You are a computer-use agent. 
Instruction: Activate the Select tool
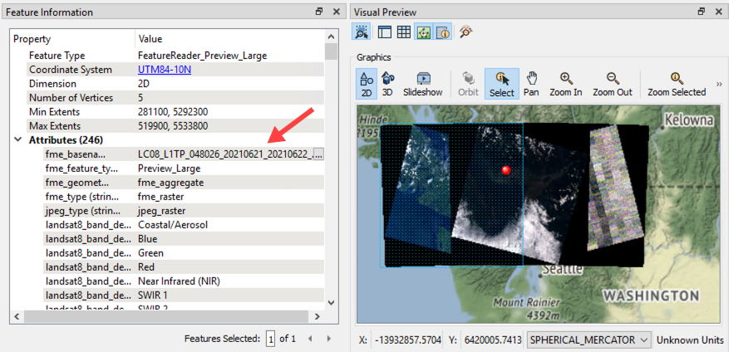coord(501,84)
